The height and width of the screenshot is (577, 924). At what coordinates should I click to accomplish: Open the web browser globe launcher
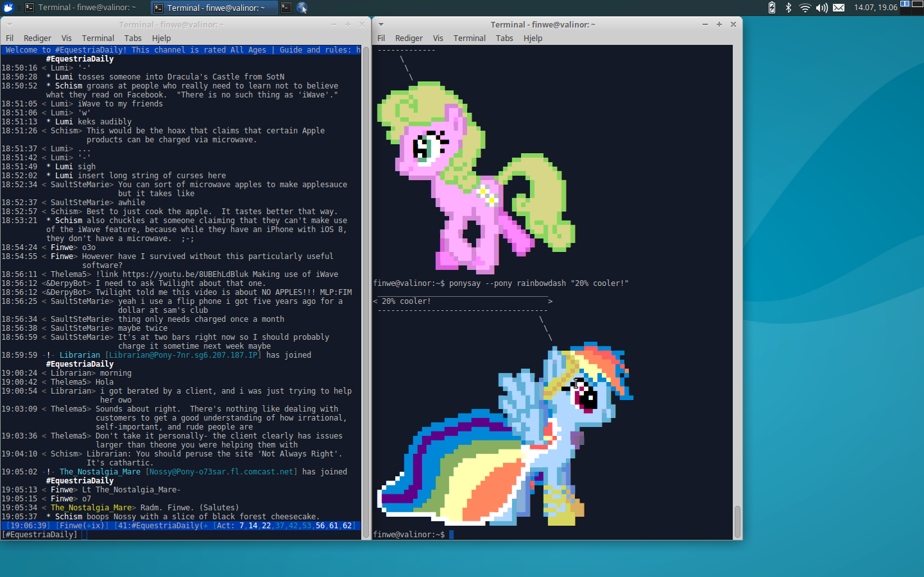coord(302,8)
